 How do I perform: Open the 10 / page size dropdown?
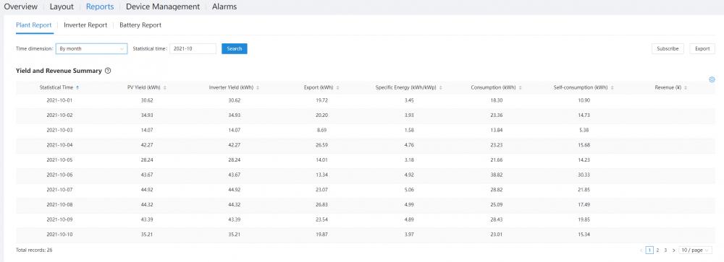[695, 250]
